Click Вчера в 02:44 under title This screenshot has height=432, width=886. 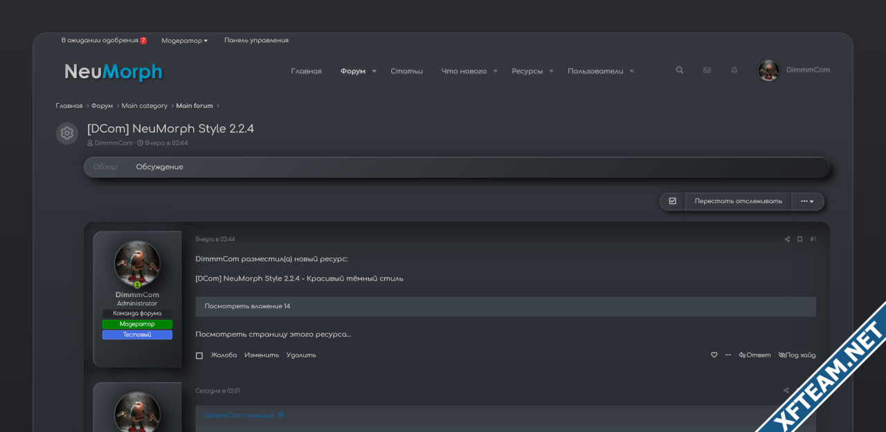coord(166,143)
